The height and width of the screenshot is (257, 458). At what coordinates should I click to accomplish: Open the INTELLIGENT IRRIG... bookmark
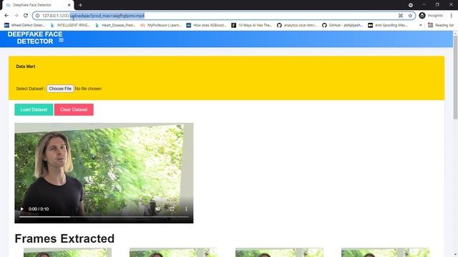70,26
